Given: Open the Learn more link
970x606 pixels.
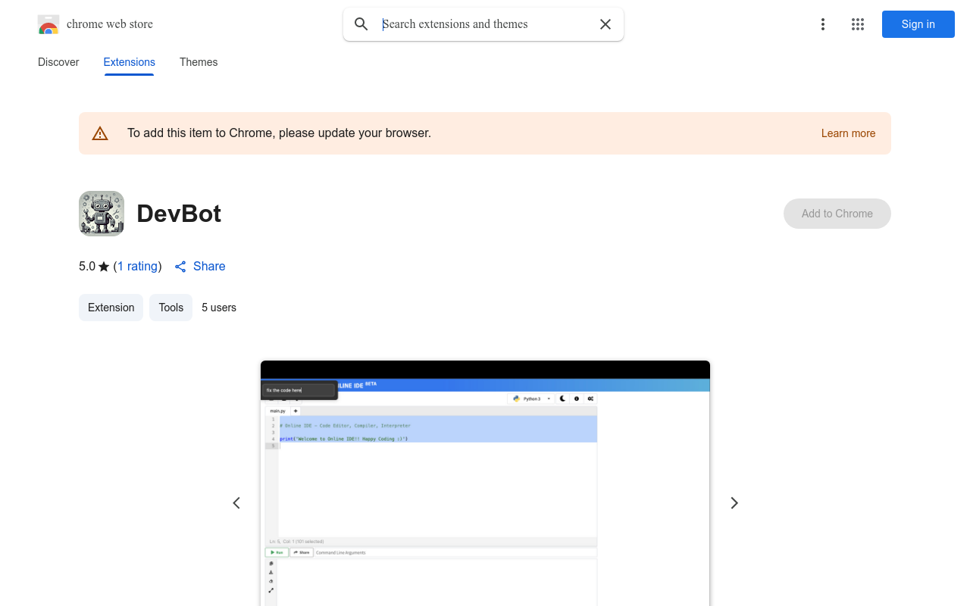Looking at the screenshot, I should [848, 133].
